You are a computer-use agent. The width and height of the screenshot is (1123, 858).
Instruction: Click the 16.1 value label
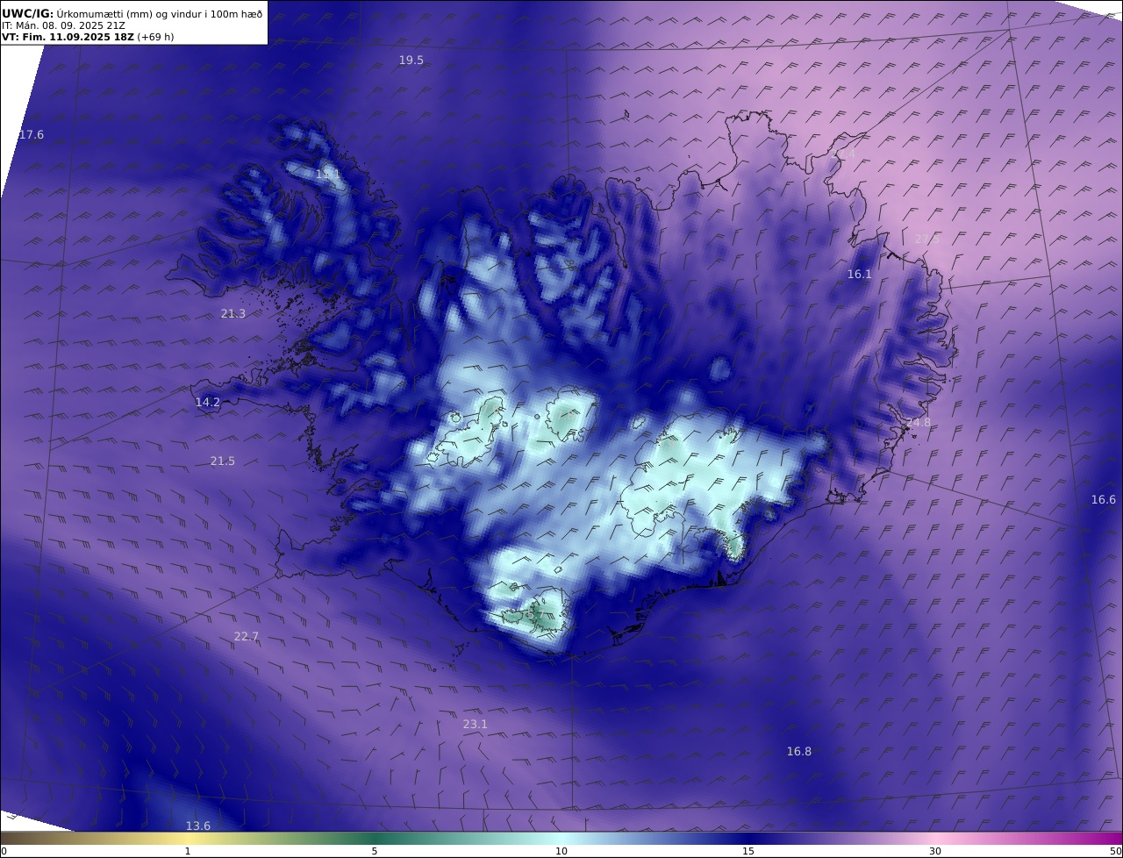[860, 274]
